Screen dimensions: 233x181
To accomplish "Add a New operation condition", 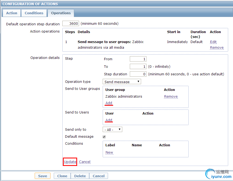I will pos(109,152).
